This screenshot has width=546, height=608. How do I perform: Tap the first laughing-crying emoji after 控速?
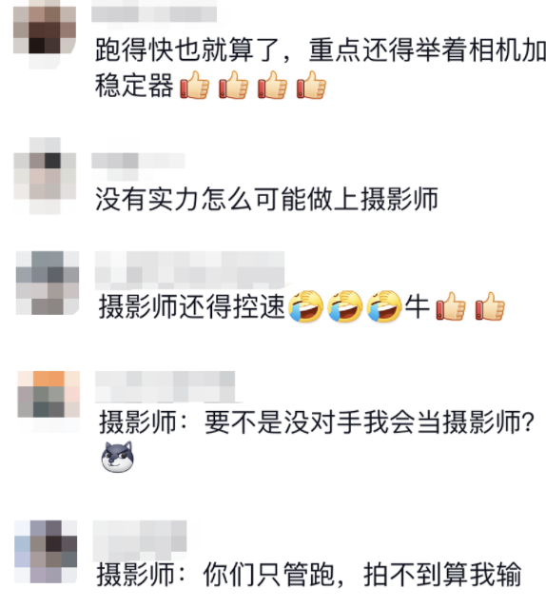click(x=306, y=306)
